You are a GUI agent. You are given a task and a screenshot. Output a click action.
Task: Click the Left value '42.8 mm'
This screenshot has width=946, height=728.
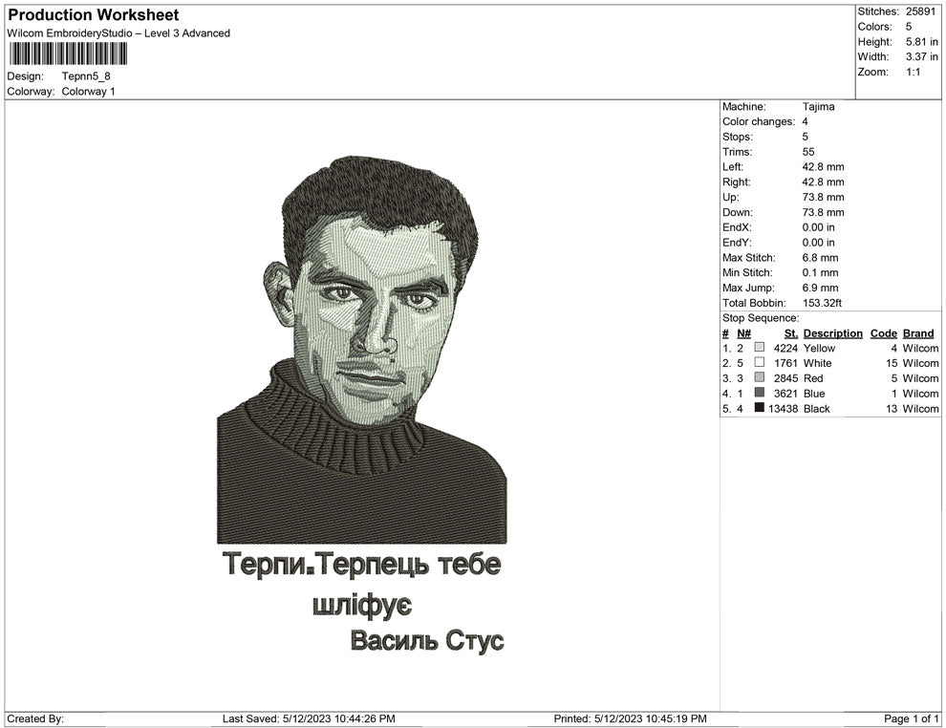[823, 167]
